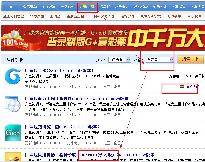Click the film icon beside 相关视频

[182, 87]
